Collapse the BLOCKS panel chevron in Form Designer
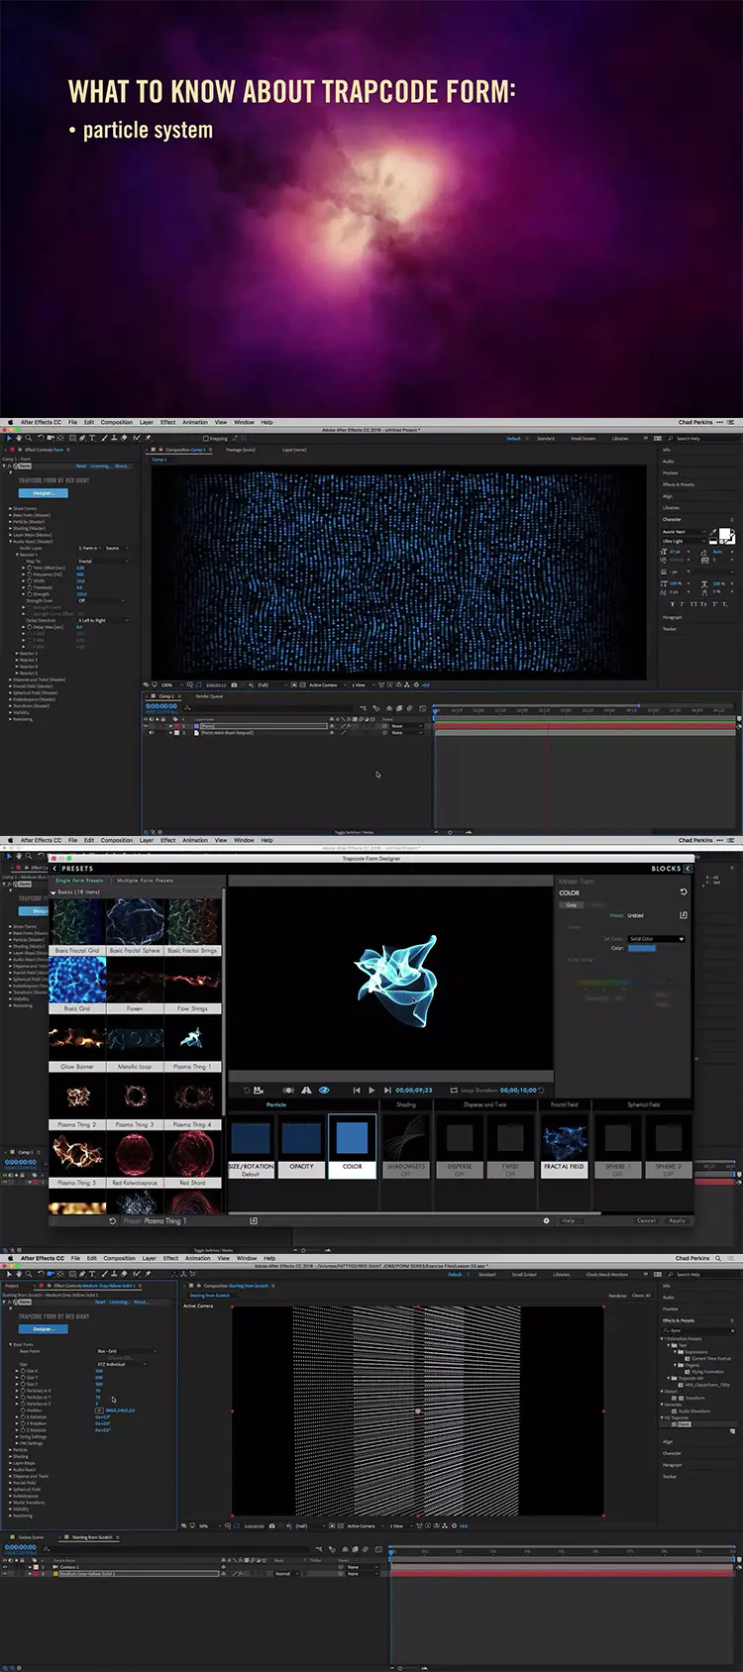743x1672 pixels. (687, 869)
